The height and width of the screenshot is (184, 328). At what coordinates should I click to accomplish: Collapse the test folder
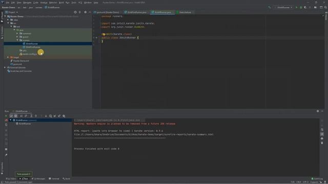coord(11,27)
